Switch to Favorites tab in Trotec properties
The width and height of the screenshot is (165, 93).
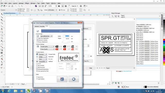[x=42, y=26]
